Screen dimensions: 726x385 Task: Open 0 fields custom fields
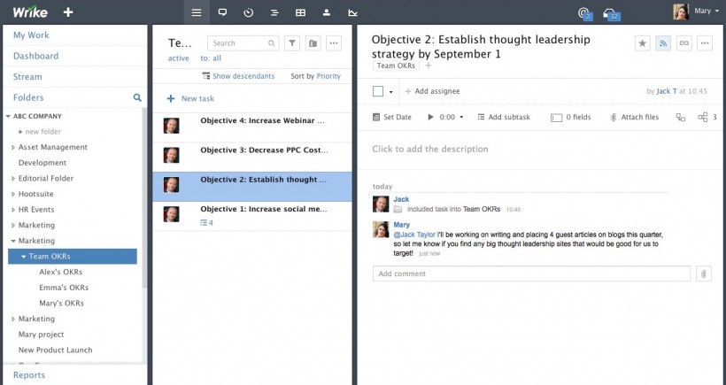[x=571, y=117]
